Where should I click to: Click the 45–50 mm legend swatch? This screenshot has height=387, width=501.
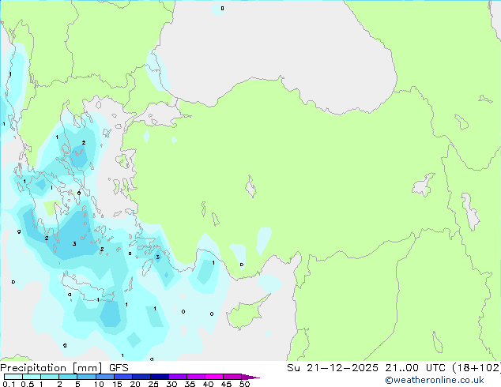[x=232, y=377]
